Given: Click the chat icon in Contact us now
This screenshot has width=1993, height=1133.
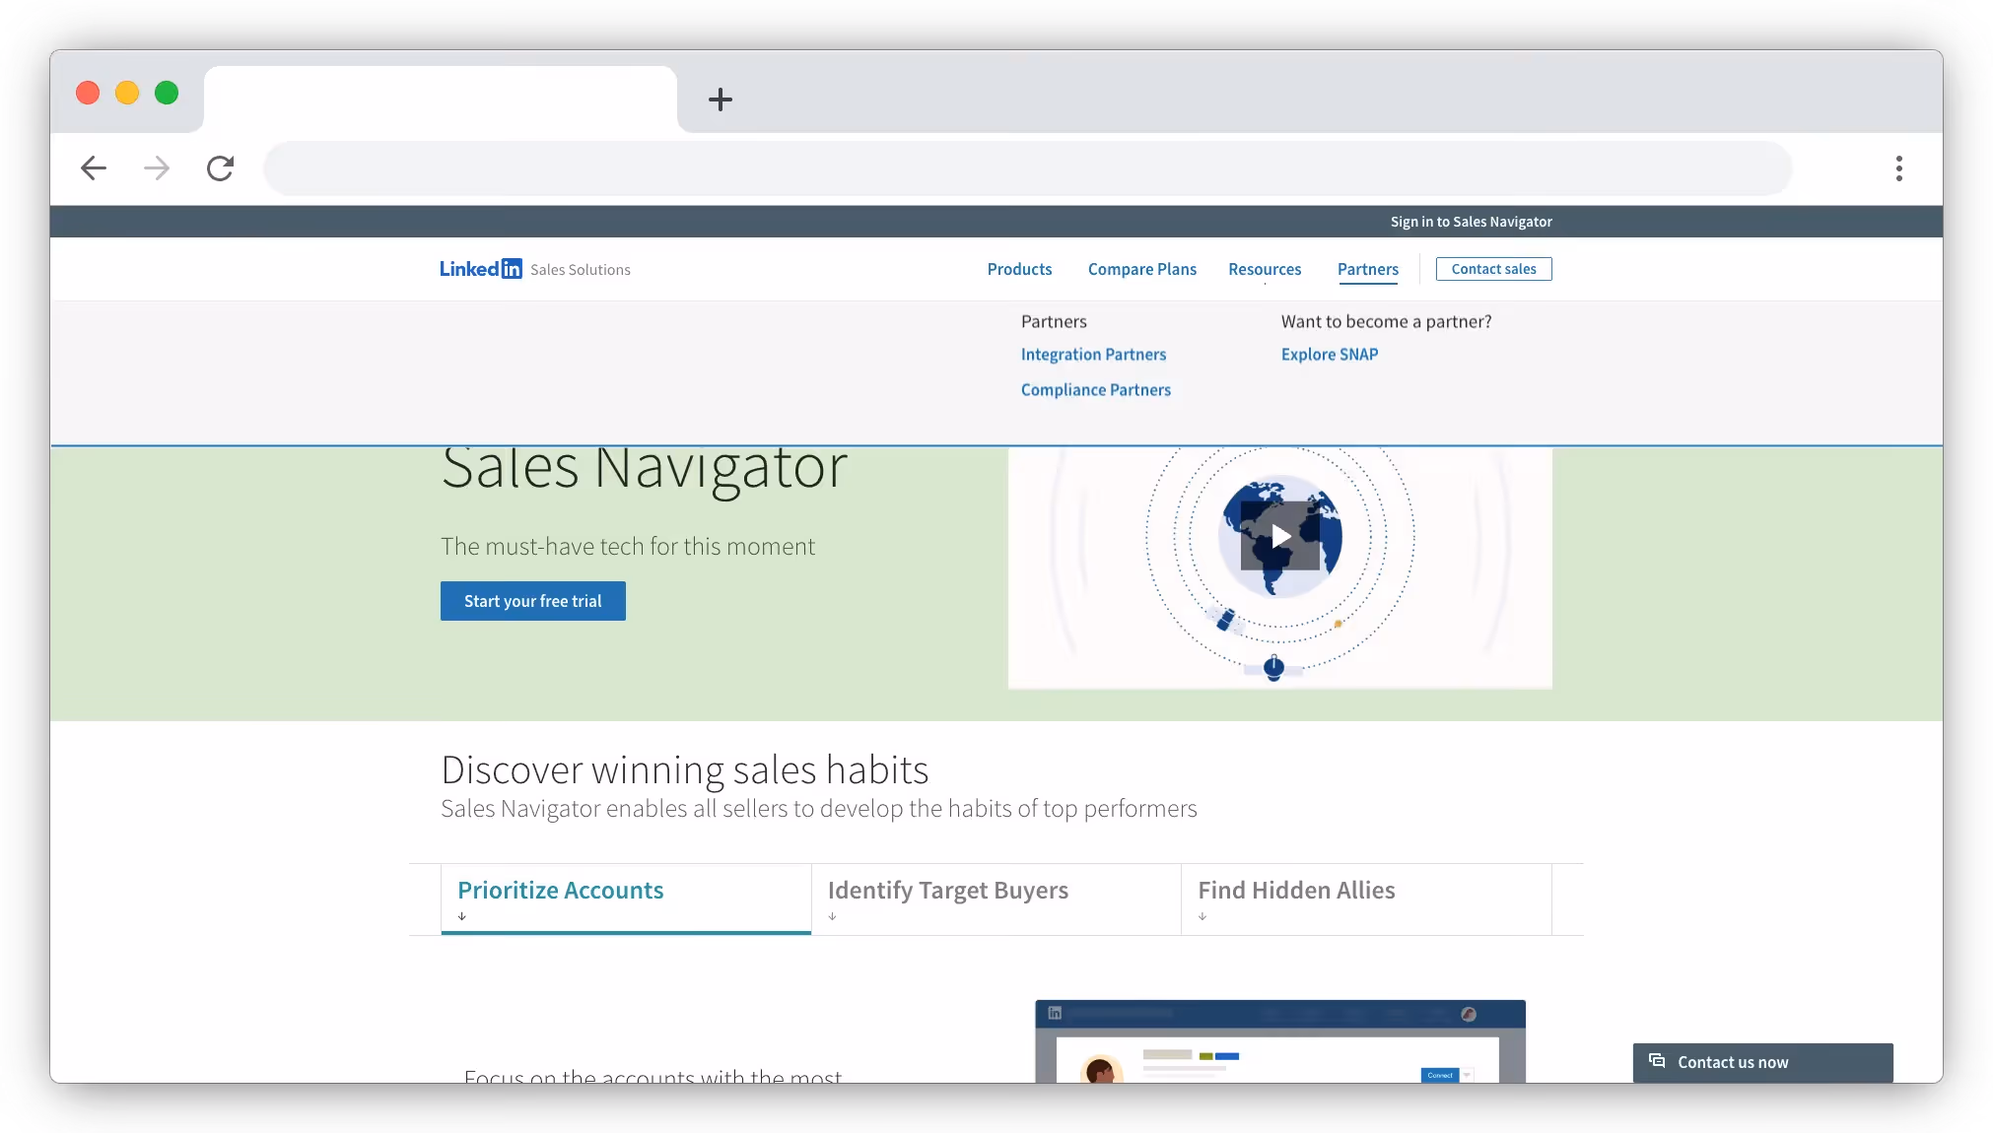Looking at the screenshot, I should [1658, 1062].
